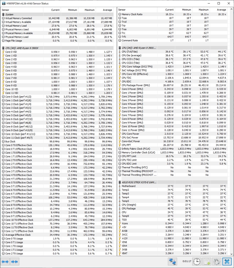
Task: Click the left pane Sensor column header
Action: coord(22,10)
